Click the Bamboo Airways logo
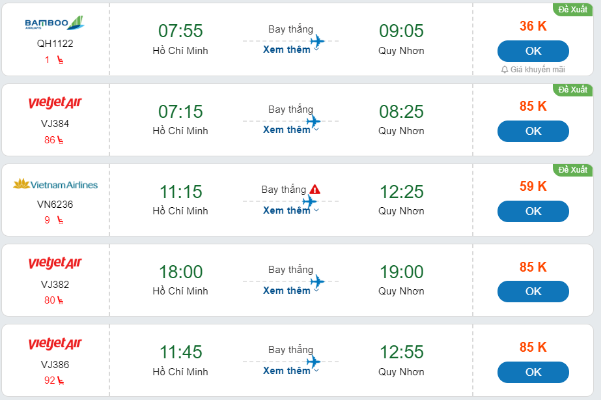The height and width of the screenshot is (400, 603). point(55,23)
